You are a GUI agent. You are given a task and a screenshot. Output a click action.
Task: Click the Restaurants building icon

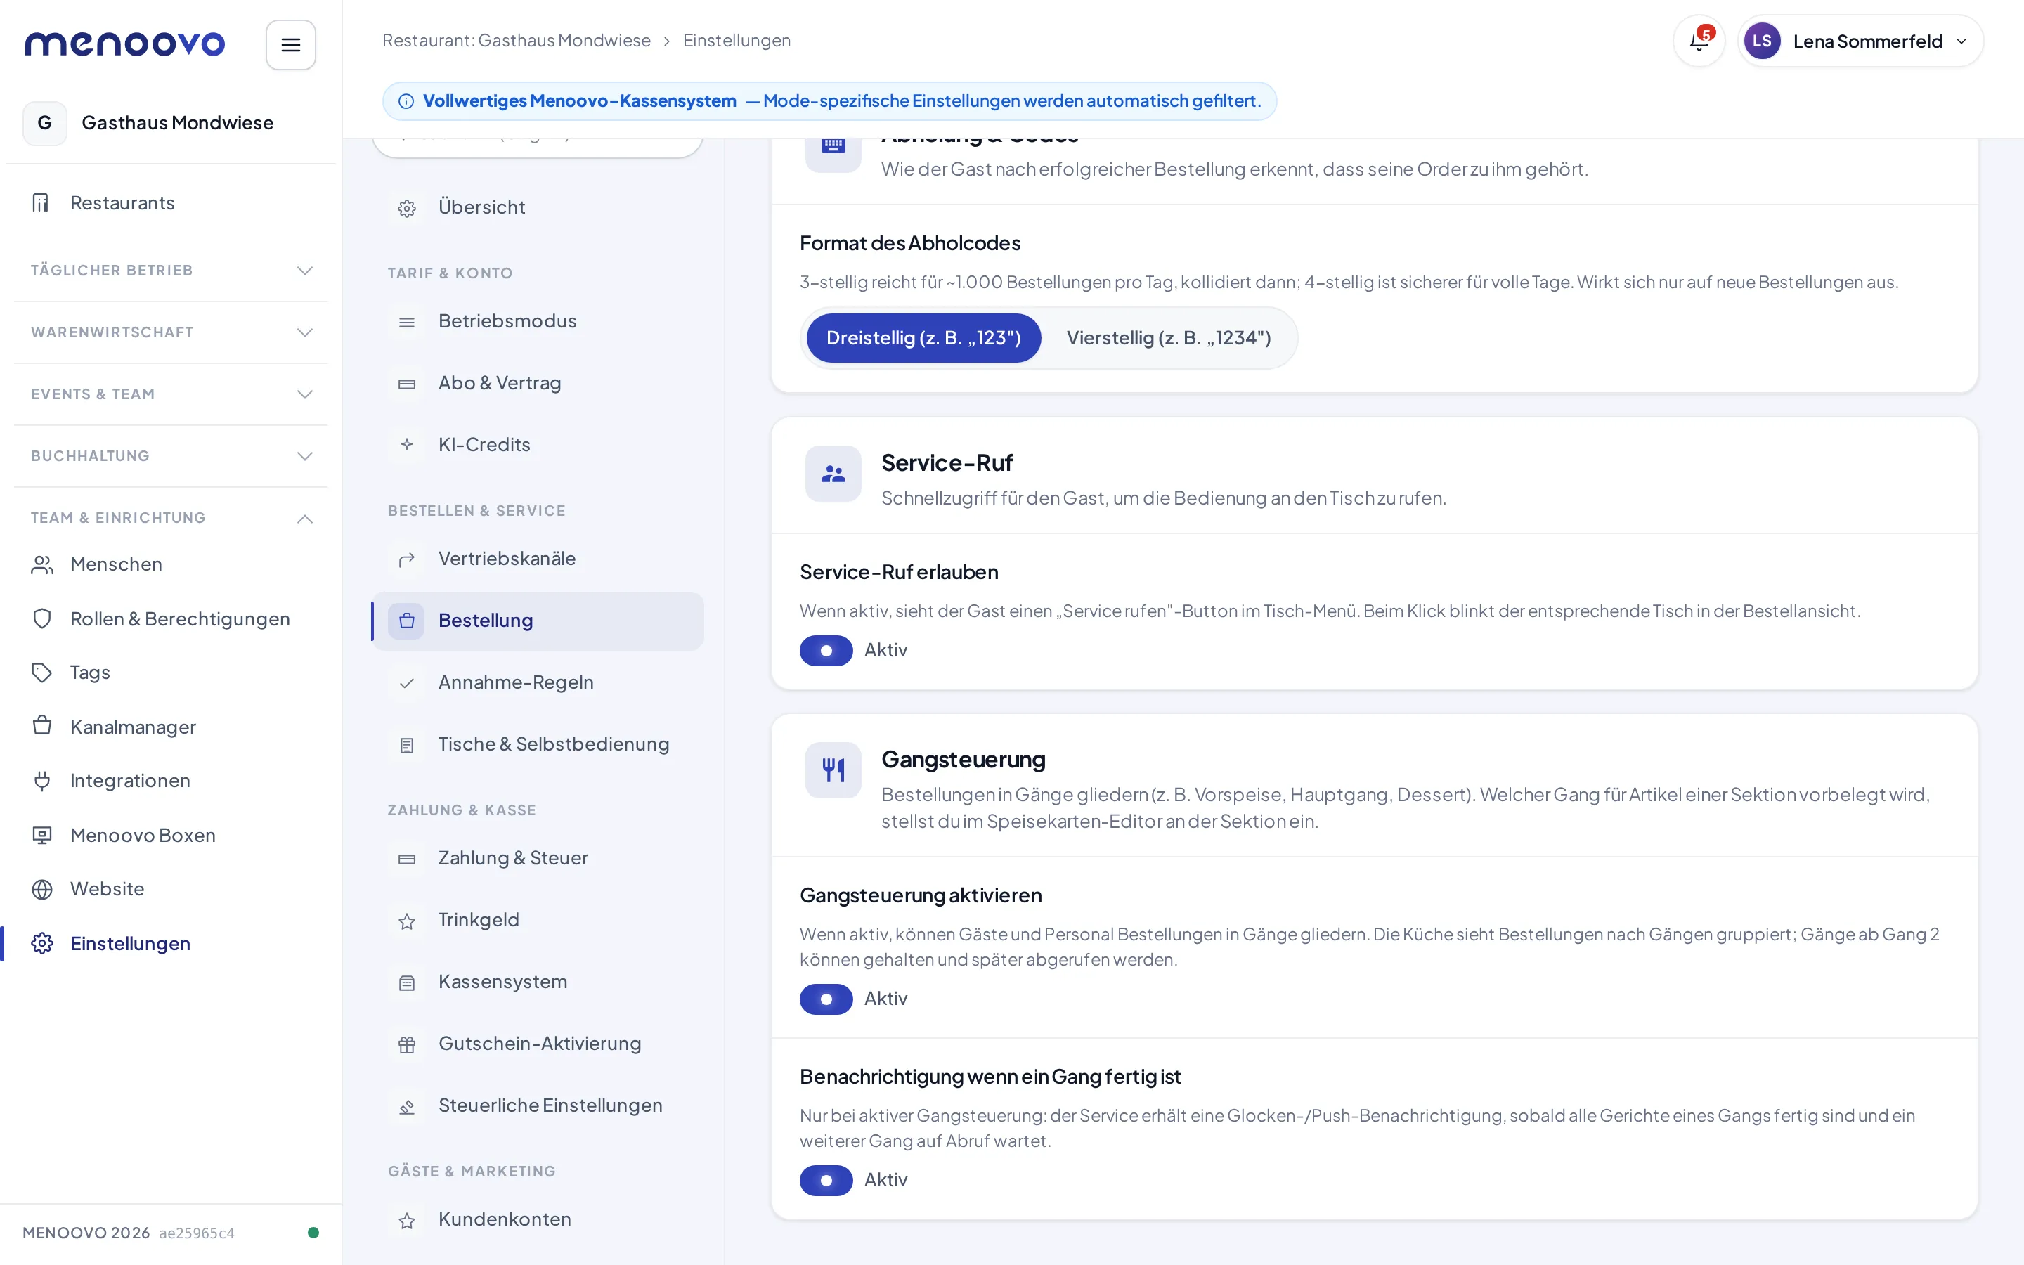coord(41,202)
